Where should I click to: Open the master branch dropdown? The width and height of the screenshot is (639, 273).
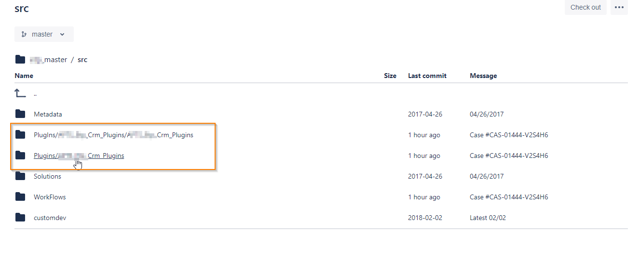coord(44,34)
